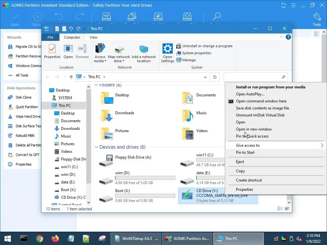
Task: Expand the Give access to submenu
Action: coord(275,145)
